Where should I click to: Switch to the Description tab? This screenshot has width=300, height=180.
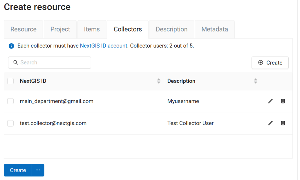[x=171, y=29]
